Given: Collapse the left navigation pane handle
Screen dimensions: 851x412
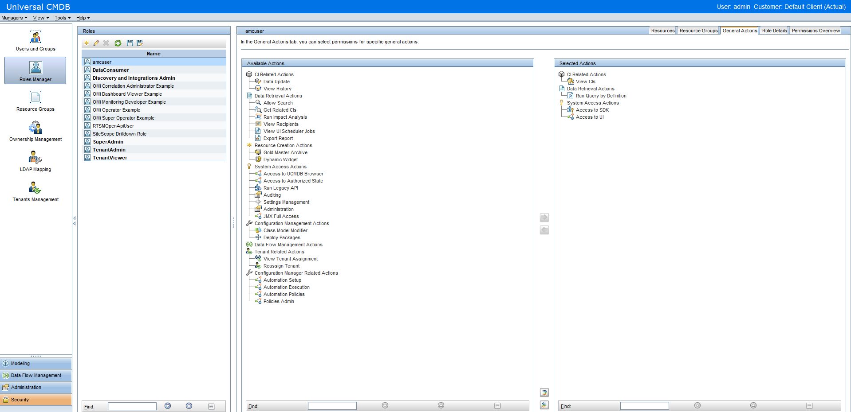Looking at the screenshot, I should (75, 221).
